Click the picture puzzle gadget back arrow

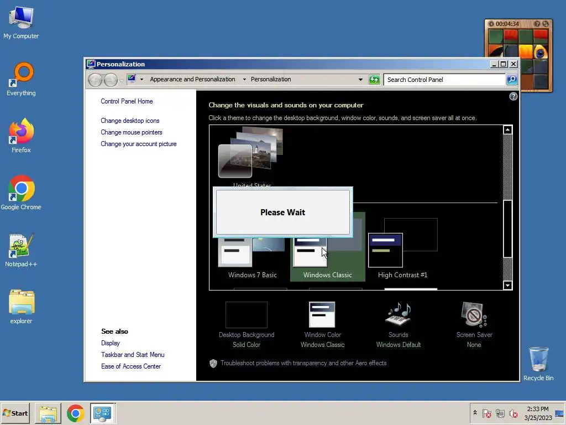(491, 24)
